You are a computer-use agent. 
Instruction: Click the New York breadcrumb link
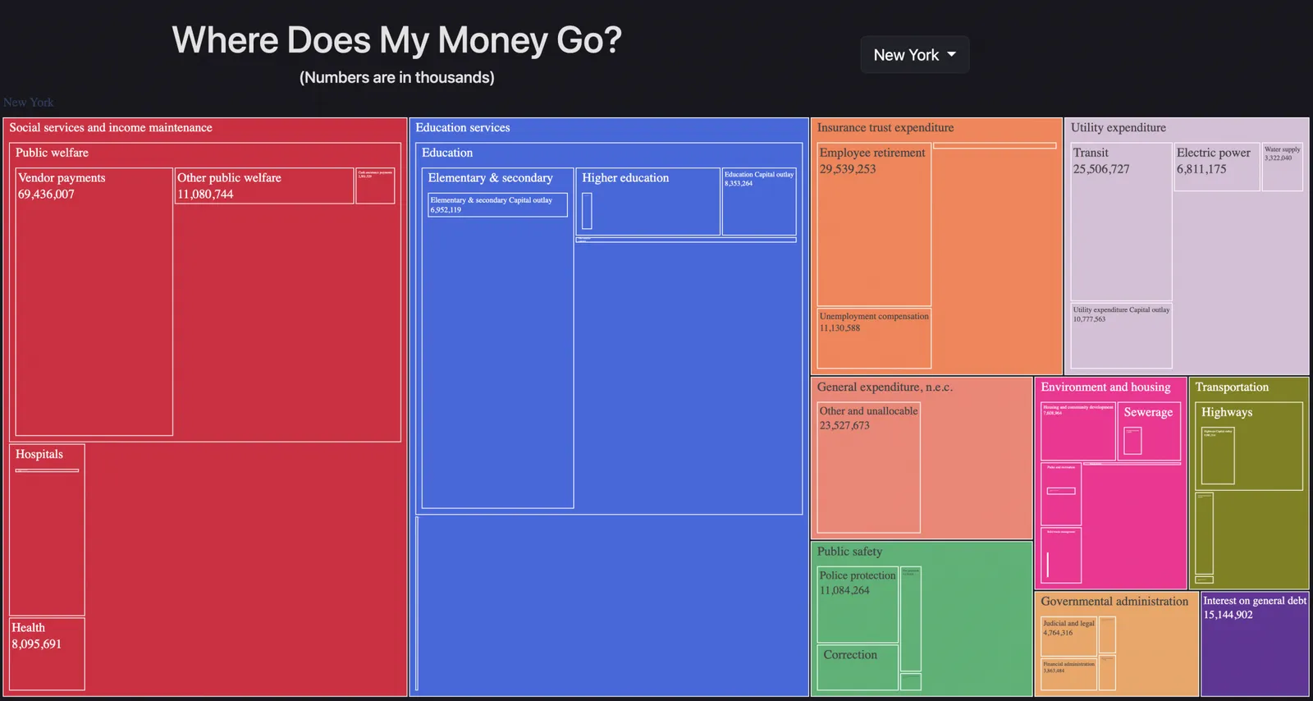click(28, 103)
